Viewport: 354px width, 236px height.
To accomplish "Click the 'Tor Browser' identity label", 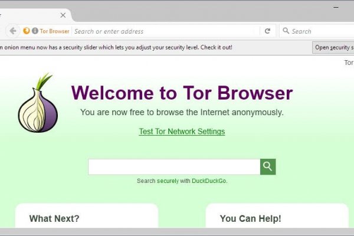I will 55,31.
